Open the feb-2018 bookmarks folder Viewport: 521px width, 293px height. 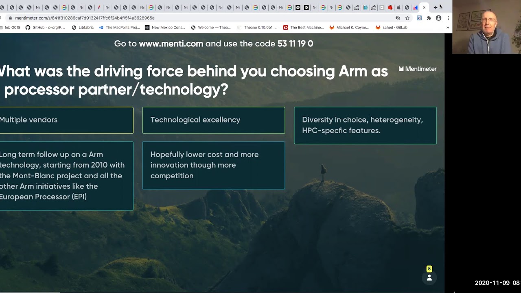click(10, 28)
